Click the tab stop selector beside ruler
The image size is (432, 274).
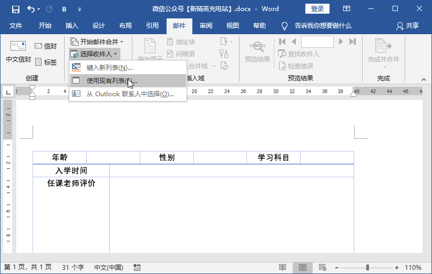[x=8, y=92]
